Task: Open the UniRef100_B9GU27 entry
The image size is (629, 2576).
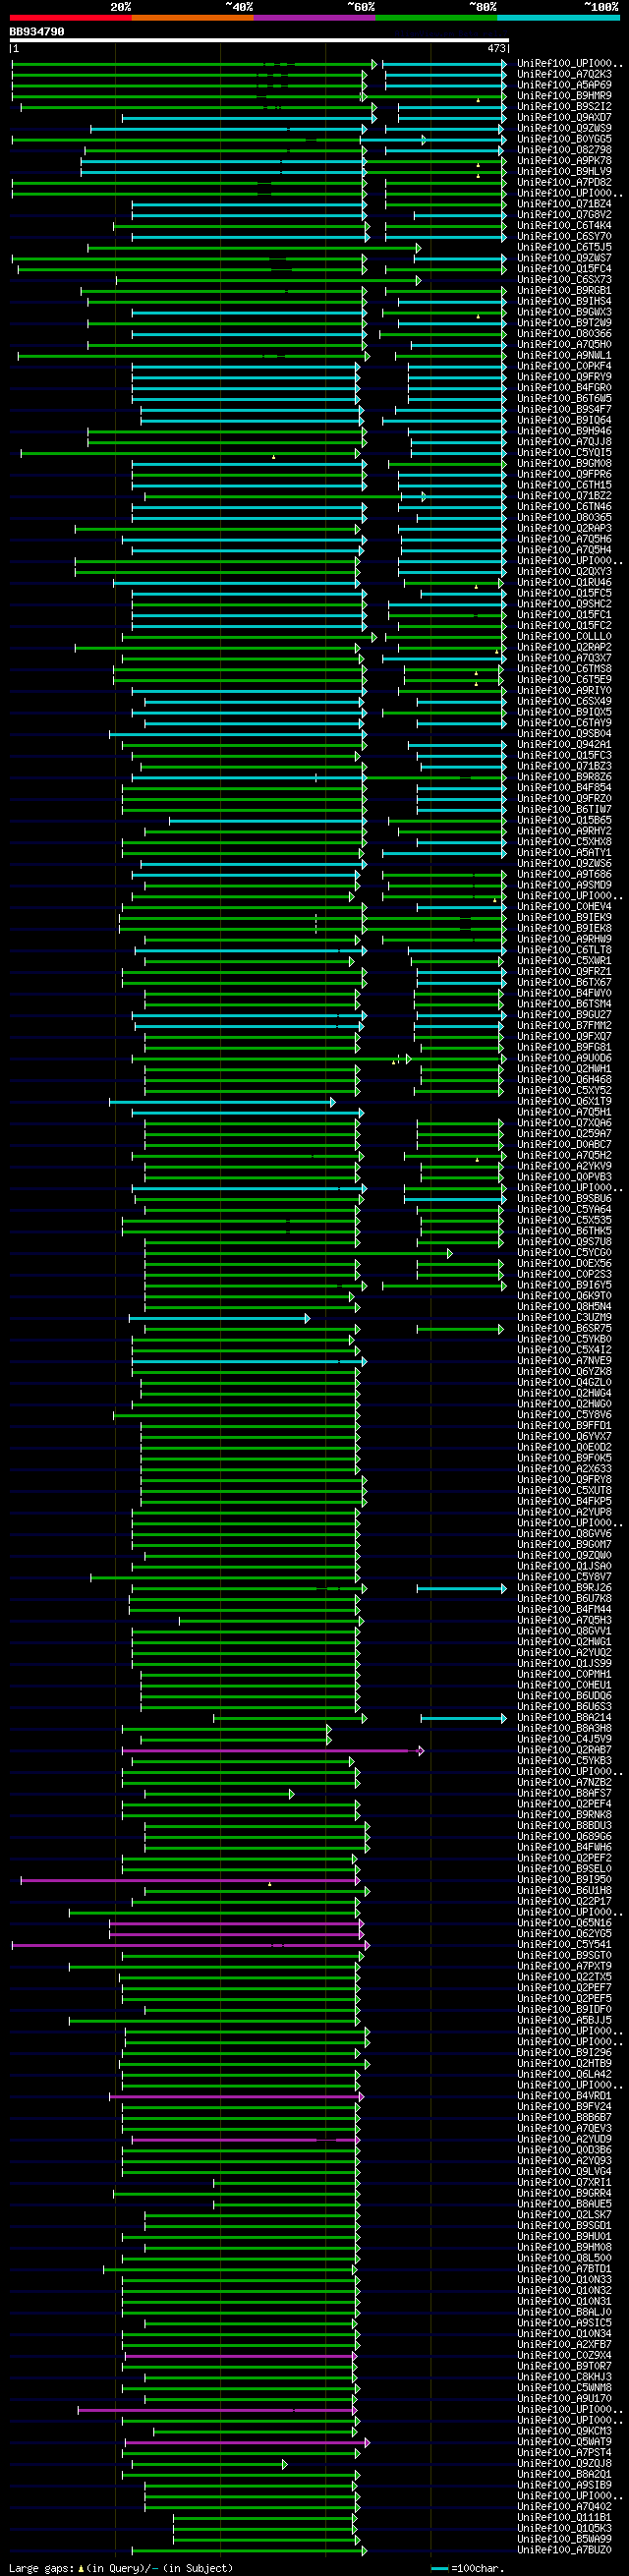Action: pyautogui.click(x=564, y=1015)
